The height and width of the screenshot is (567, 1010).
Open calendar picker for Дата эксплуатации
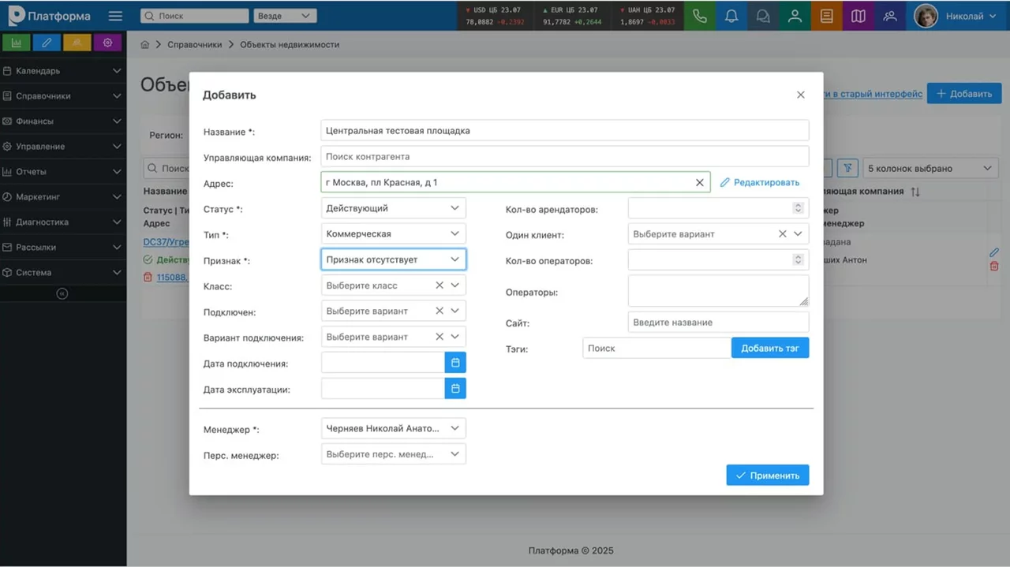click(455, 389)
